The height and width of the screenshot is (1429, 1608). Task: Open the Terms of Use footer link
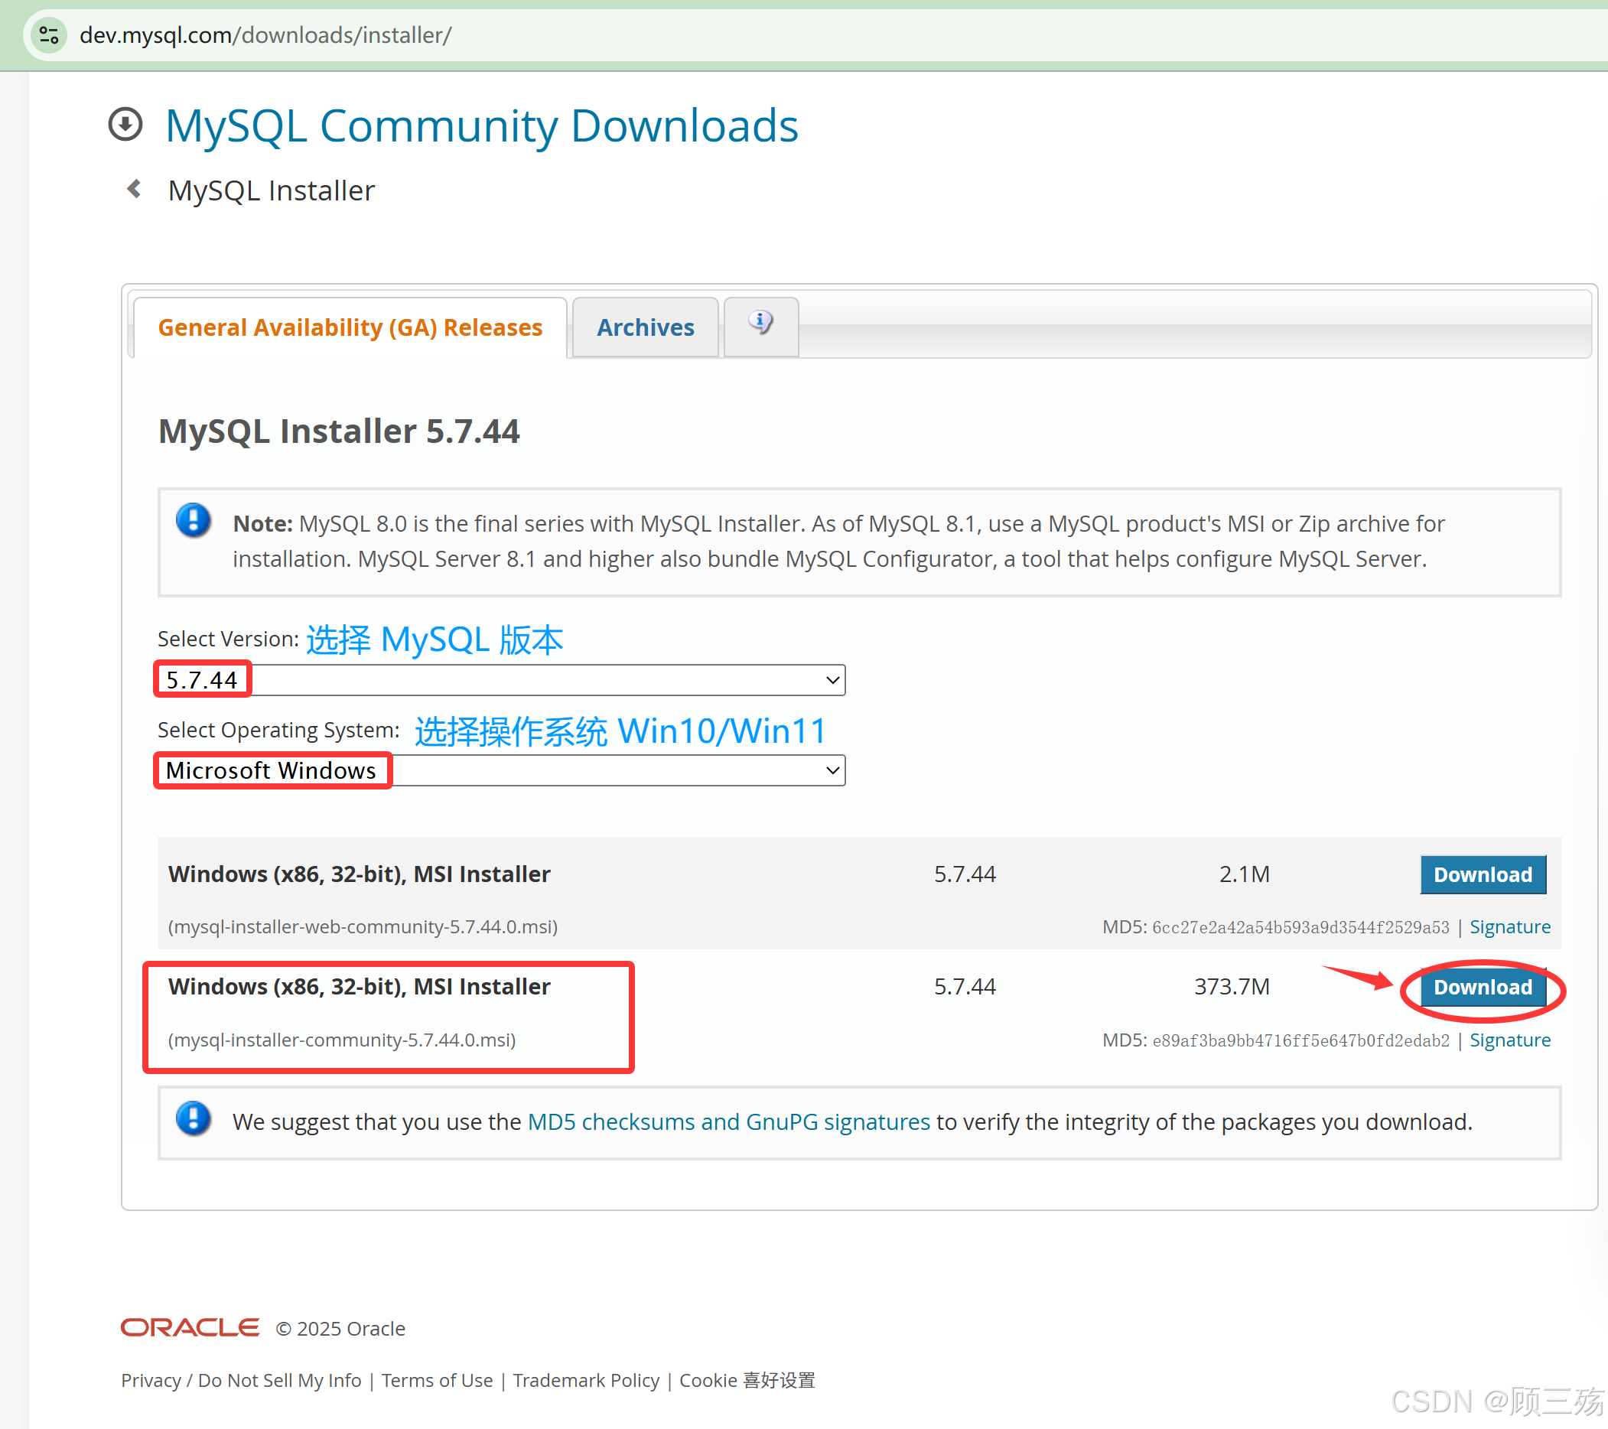437,1380
